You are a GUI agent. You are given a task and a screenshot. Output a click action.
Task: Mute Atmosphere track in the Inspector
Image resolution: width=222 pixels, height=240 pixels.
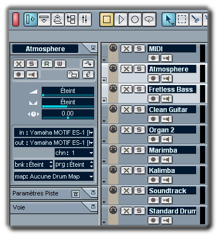(x=19, y=64)
